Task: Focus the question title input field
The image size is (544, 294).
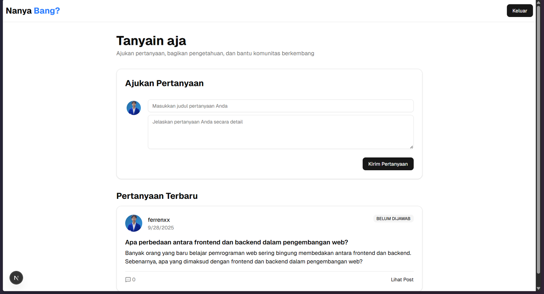Action: point(280,106)
